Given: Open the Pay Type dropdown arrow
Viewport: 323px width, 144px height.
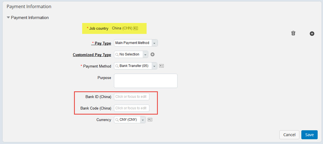Looking at the screenshot, I should click(x=155, y=43).
